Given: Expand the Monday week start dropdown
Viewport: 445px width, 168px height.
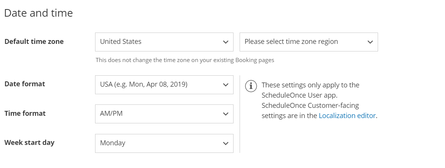Looking at the screenshot, I should [160, 143].
